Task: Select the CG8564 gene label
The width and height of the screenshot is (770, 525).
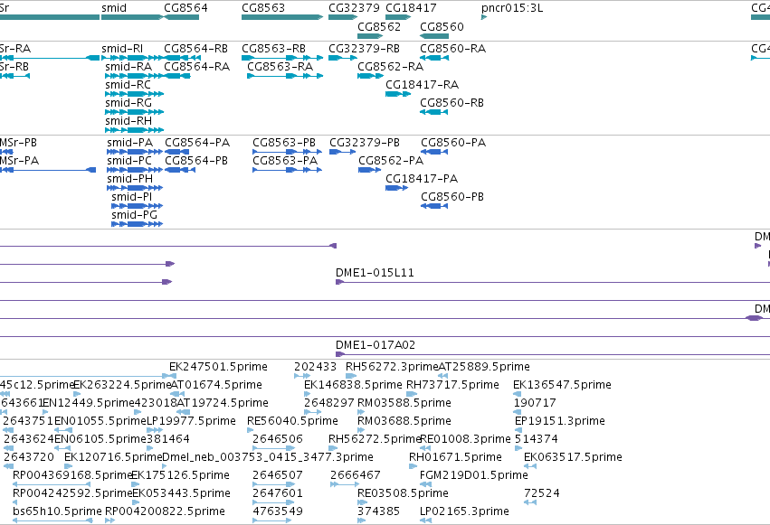Action: tap(185, 8)
